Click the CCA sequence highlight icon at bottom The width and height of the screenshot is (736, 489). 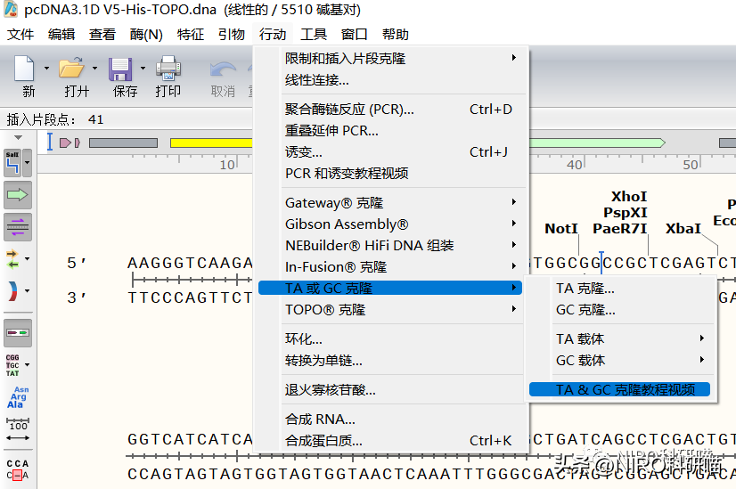(17, 469)
